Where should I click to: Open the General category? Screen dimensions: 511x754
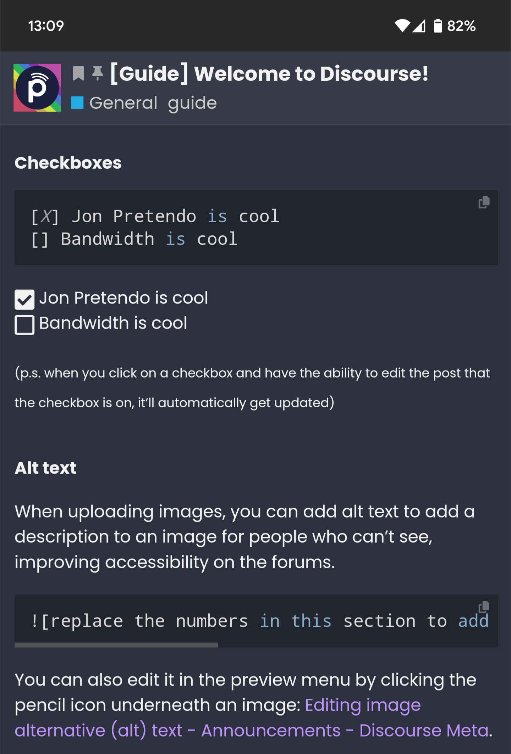pyautogui.click(x=122, y=102)
